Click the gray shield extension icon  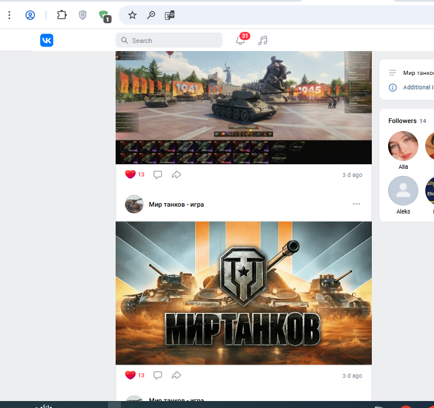coord(83,15)
